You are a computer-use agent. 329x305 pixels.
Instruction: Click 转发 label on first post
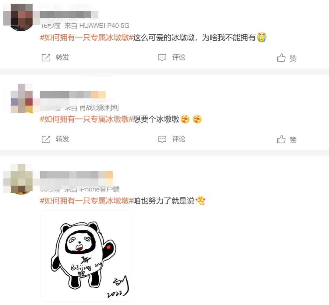(62, 57)
